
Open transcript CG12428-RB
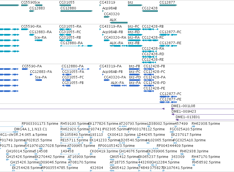[x=153, y=27]
